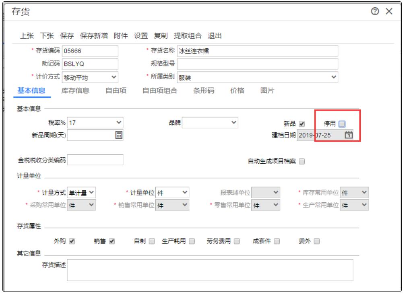The height and width of the screenshot is (294, 407).
Task: Open the 价格 tab
Action: click(237, 91)
